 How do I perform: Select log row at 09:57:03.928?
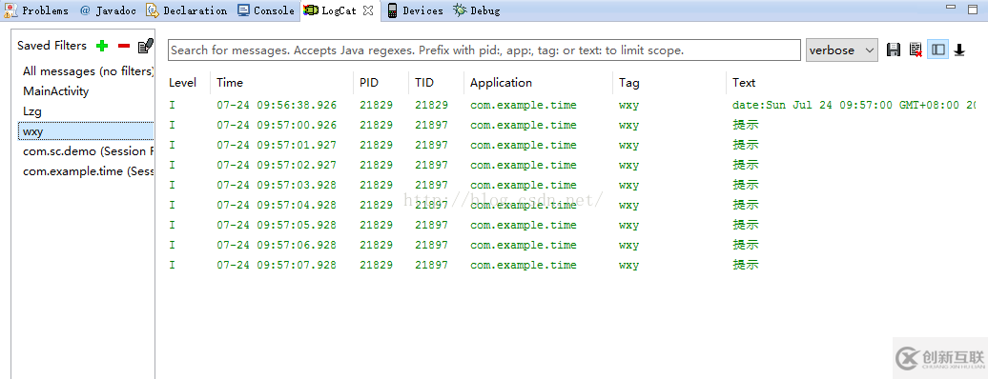pyautogui.click(x=572, y=185)
